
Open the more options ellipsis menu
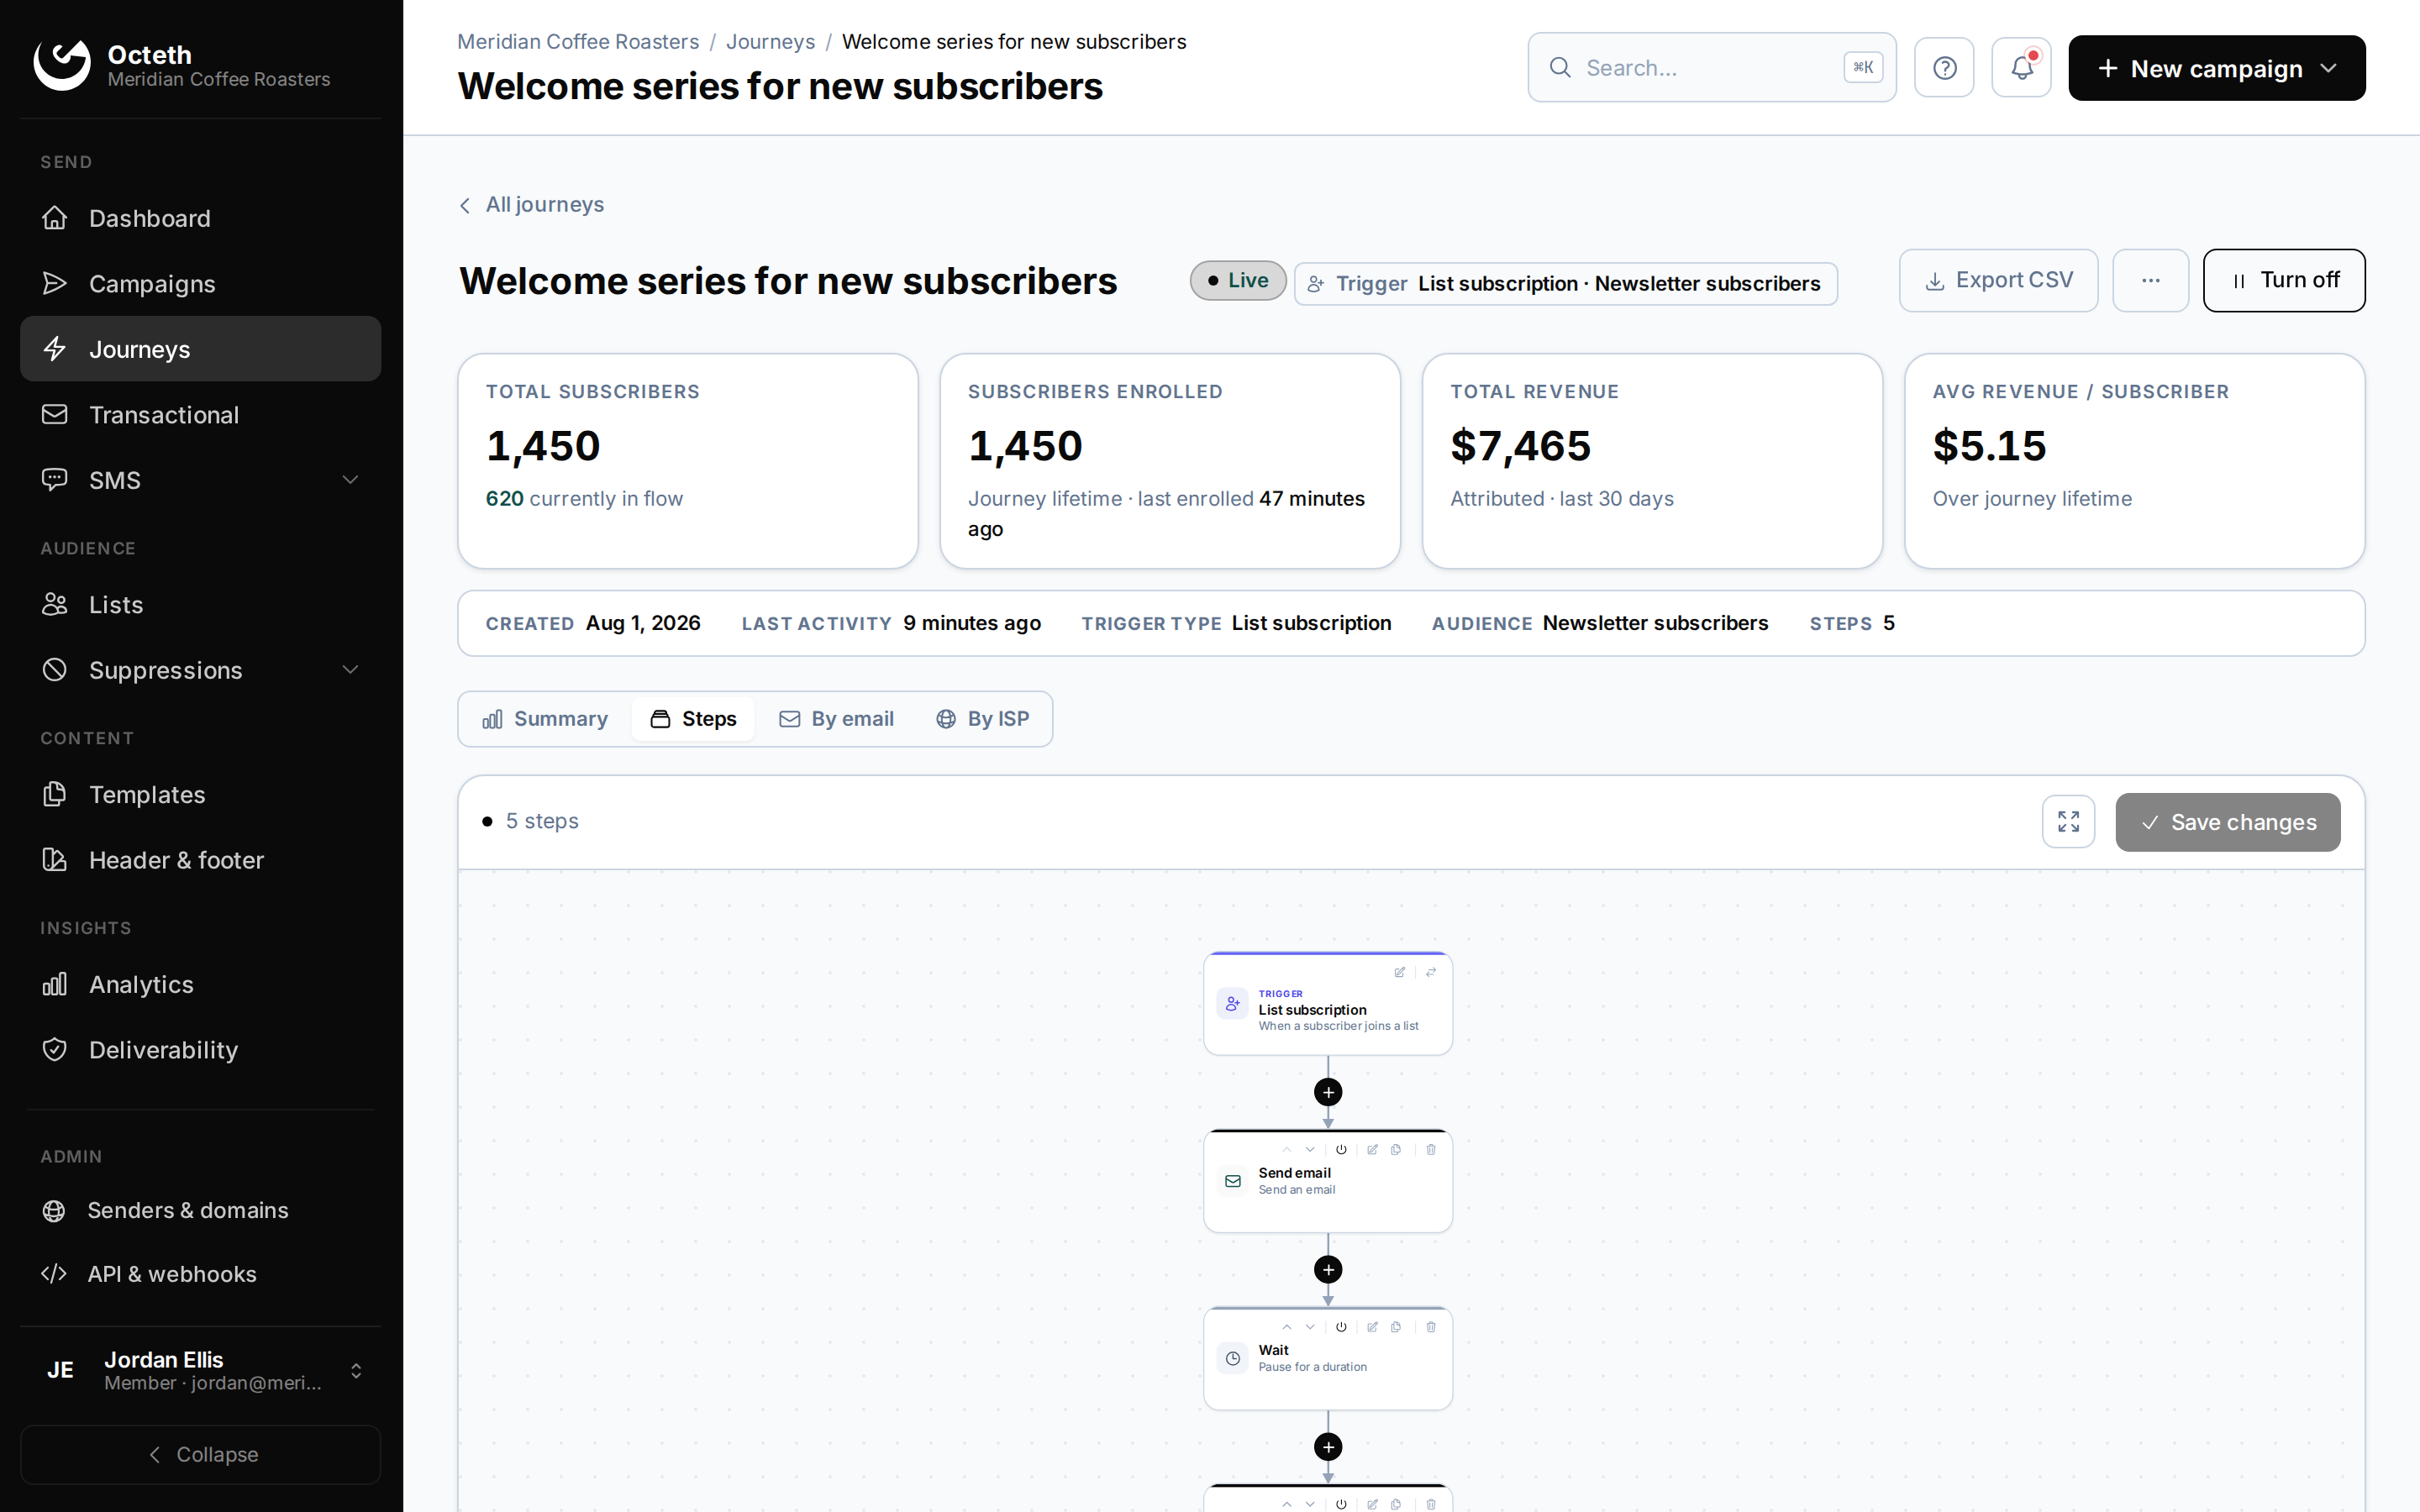pyautogui.click(x=2150, y=281)
